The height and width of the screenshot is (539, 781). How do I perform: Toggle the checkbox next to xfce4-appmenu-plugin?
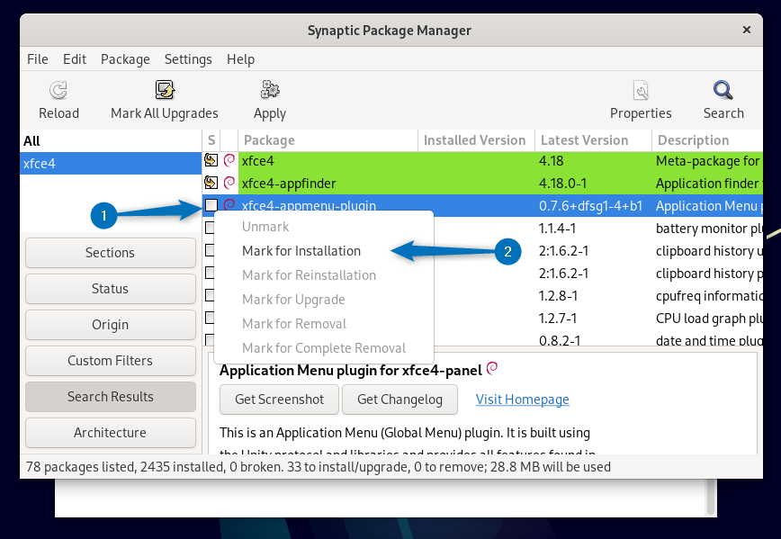pyautogui.click(x=212, y=206)
